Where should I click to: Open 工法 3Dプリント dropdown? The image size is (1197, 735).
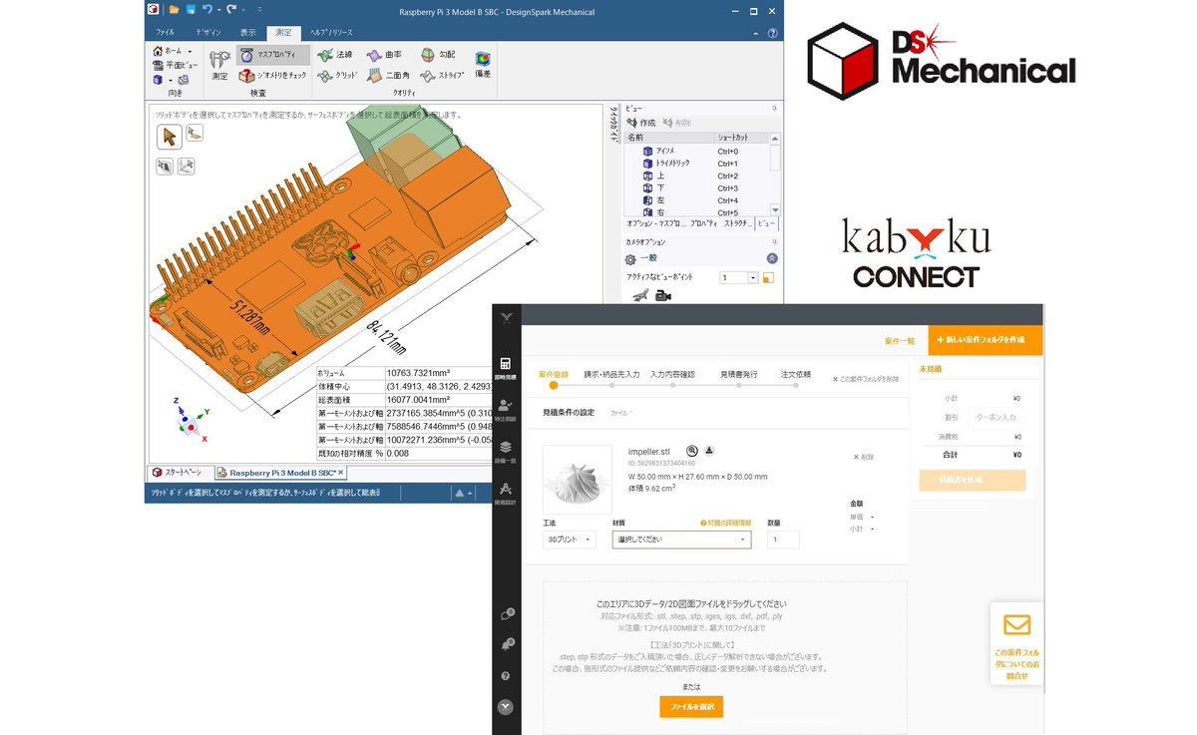[570, 540]
